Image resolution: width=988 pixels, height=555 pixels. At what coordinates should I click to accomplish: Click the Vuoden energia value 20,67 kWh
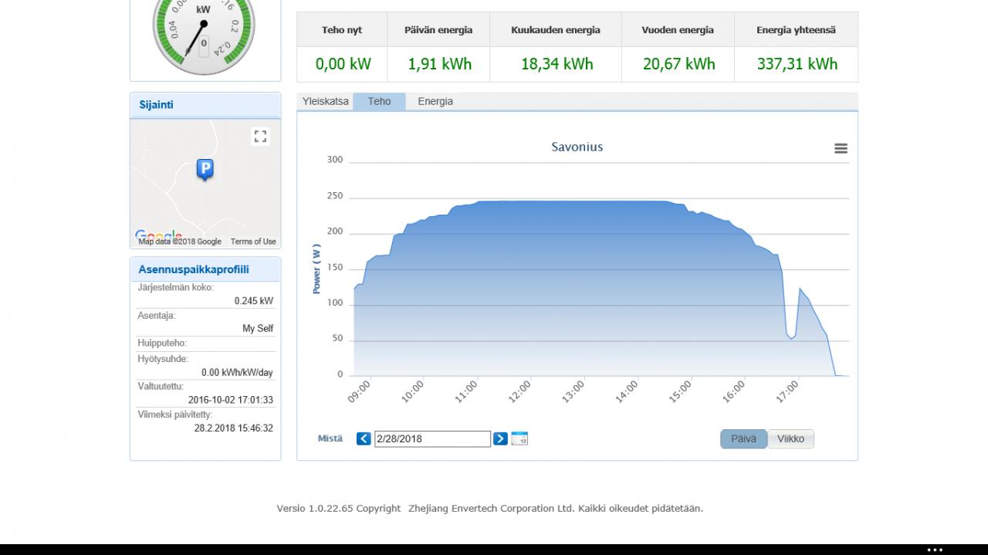pyautogui.click(x=678, y=64)
